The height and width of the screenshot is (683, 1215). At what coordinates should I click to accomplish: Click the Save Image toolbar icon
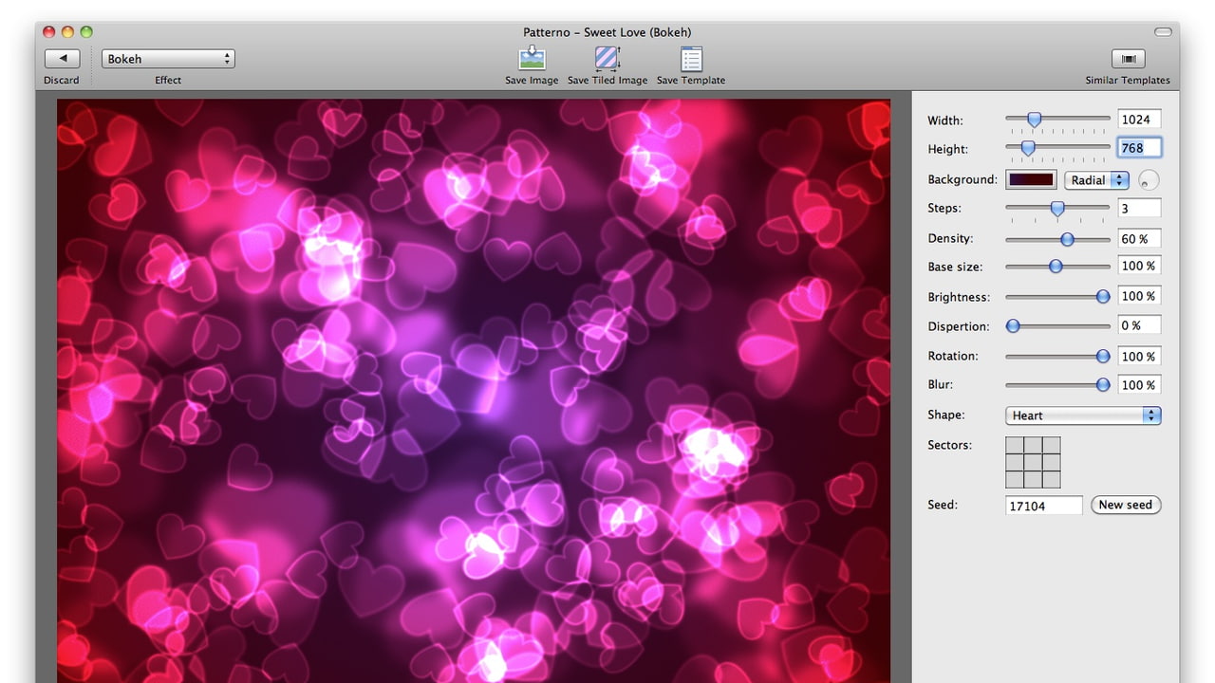(532, 59)
